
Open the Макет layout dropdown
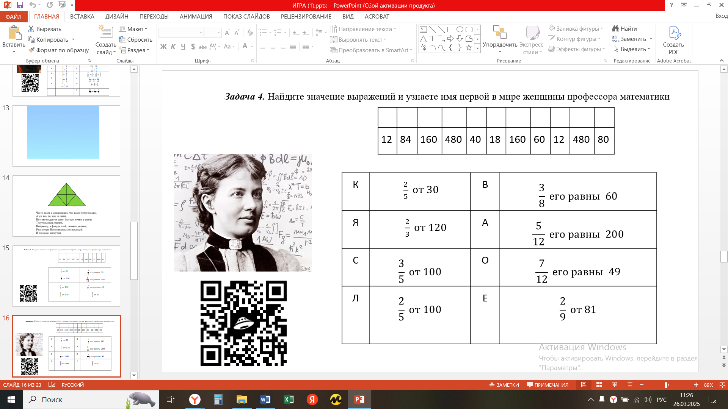pos(133,29)
